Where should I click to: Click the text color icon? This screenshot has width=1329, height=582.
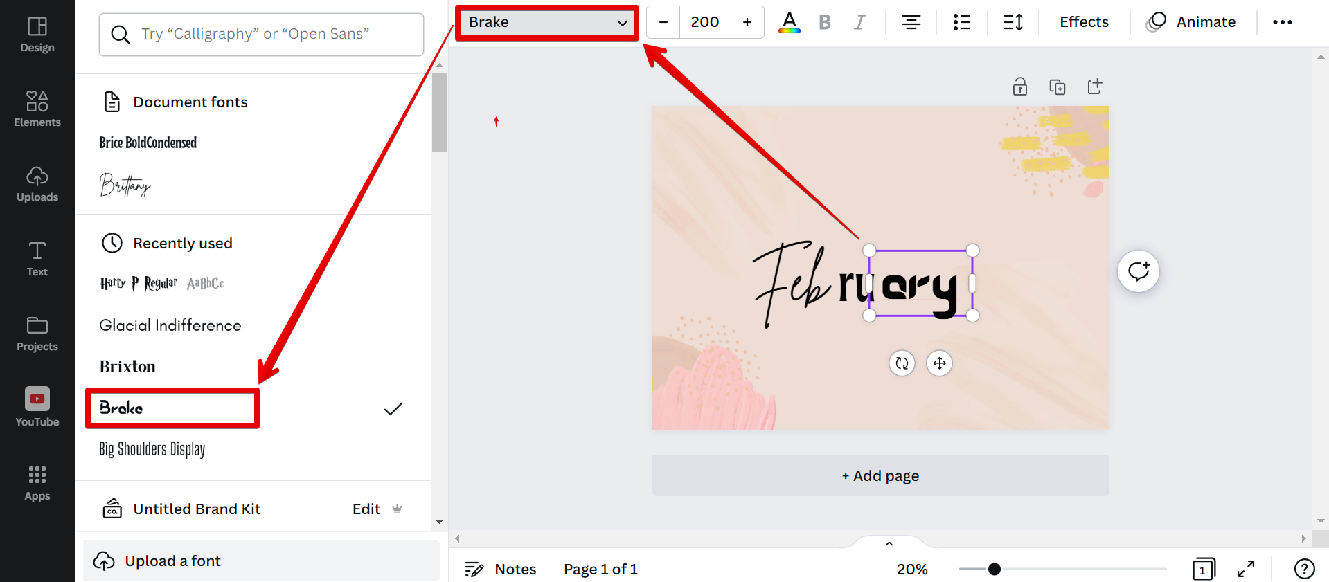[x=790, y=22]
